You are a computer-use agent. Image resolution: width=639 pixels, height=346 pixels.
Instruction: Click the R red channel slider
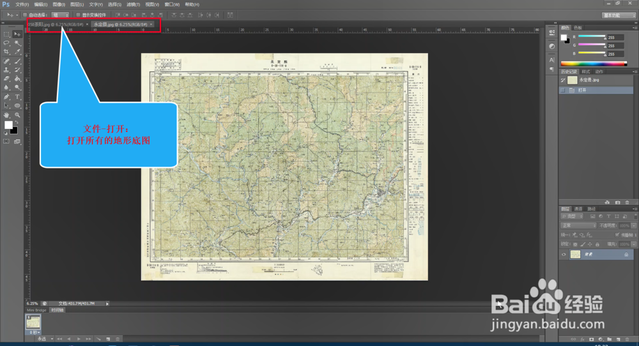click(592, 37)
